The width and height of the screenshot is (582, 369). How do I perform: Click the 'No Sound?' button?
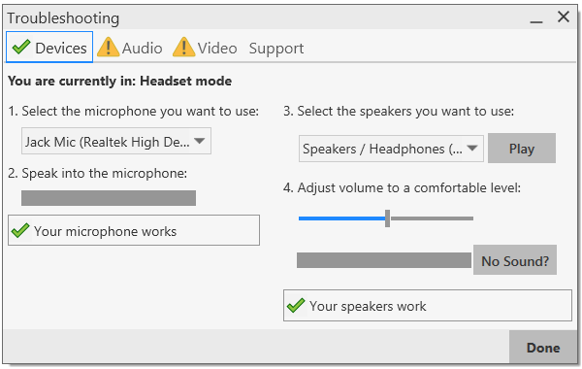point(515,260)
